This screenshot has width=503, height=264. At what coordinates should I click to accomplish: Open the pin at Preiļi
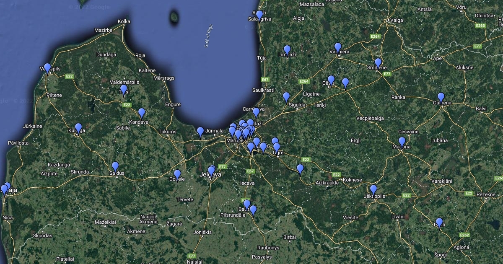439,223
